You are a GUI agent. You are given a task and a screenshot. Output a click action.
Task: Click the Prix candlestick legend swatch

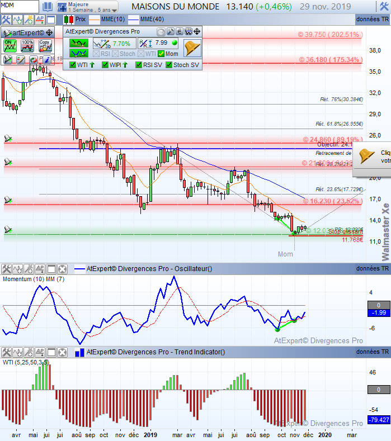[x=69, y=20]
